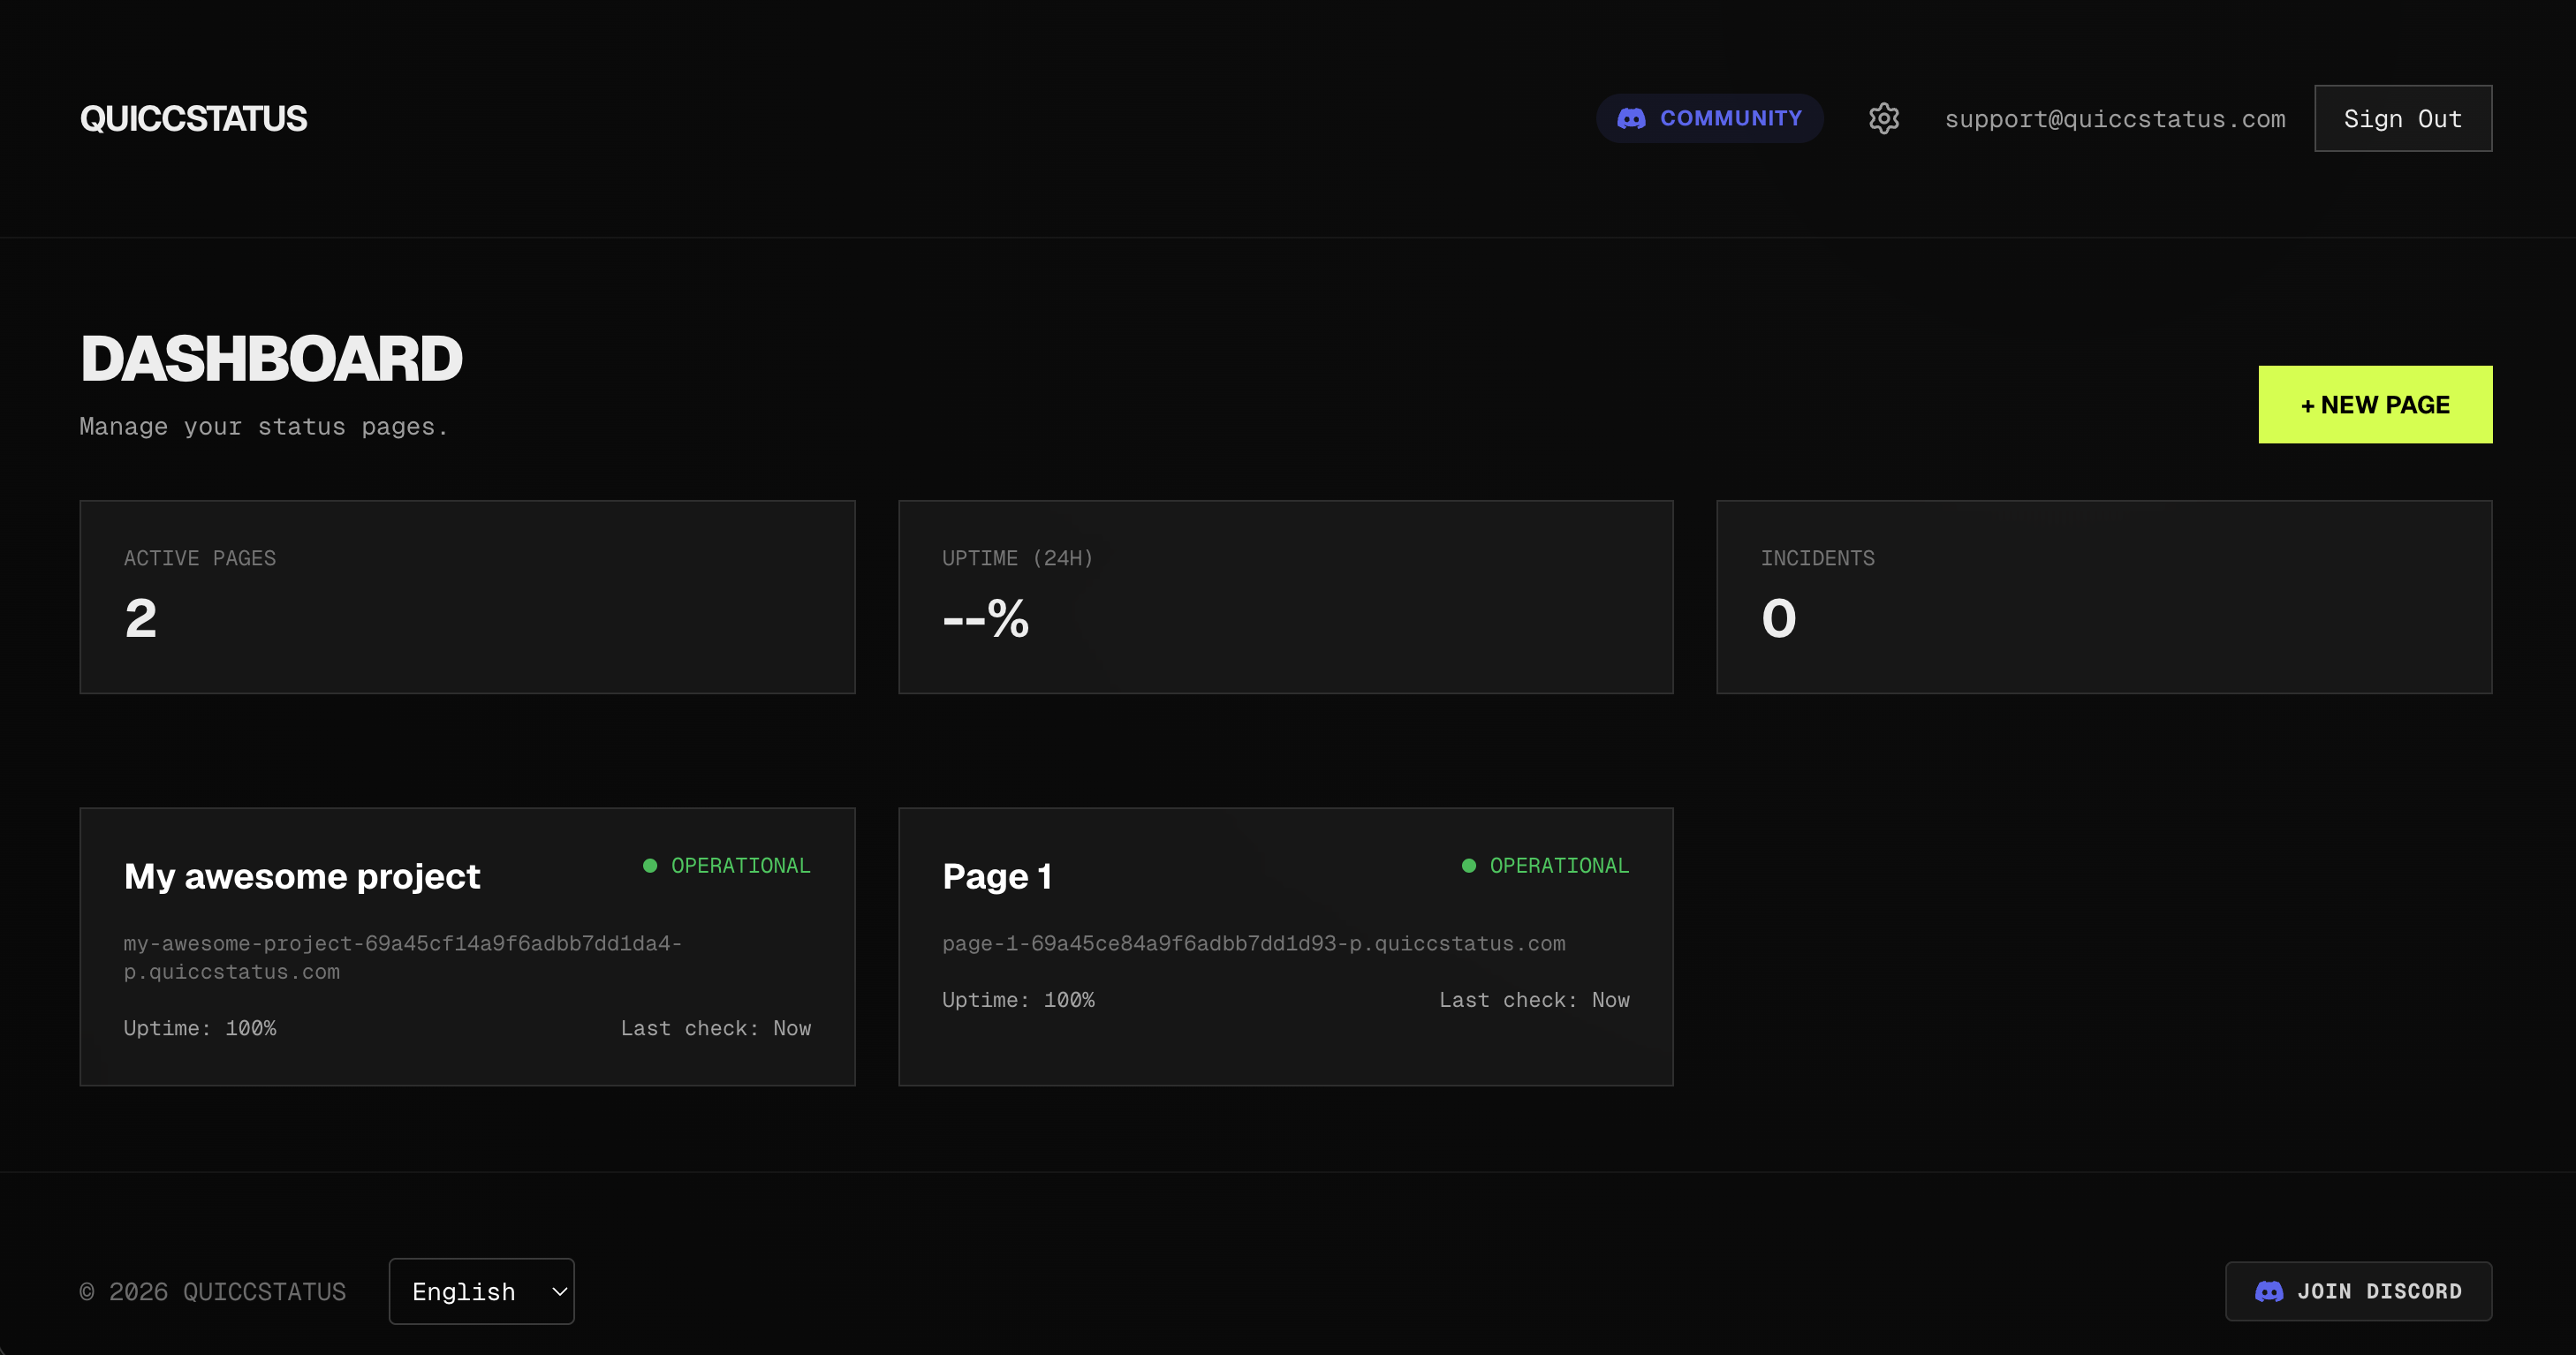
Task: Open the My awesome project card
Action: tap(466, 946)
